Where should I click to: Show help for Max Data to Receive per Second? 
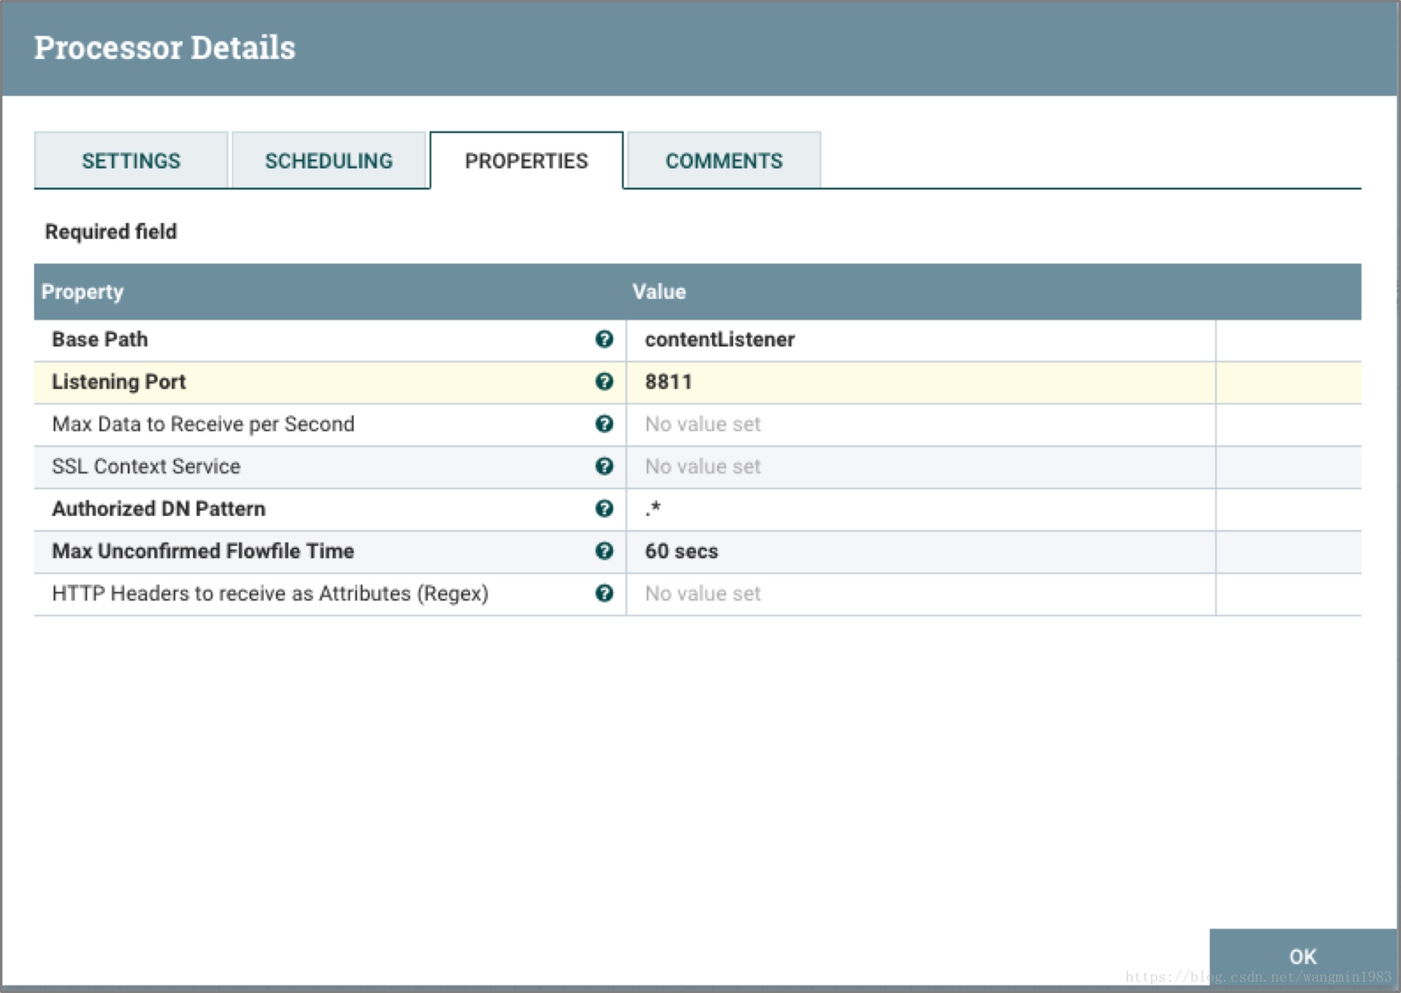604,424
